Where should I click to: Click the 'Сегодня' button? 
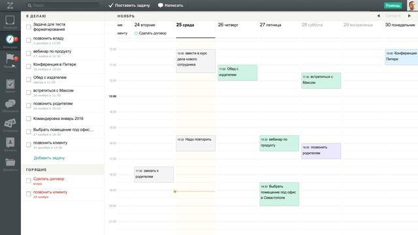coord(393,16)
